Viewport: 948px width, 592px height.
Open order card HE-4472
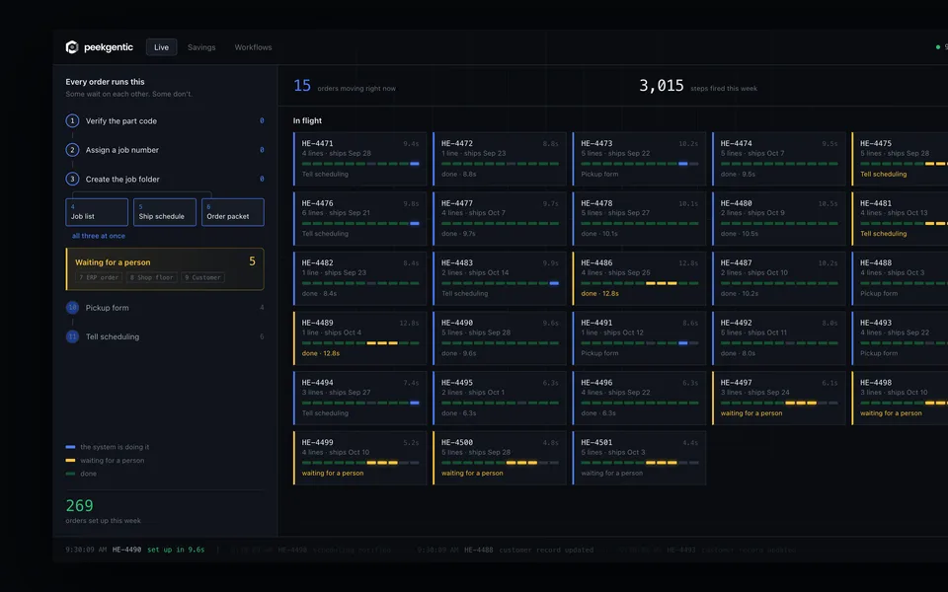pos(500,159)
